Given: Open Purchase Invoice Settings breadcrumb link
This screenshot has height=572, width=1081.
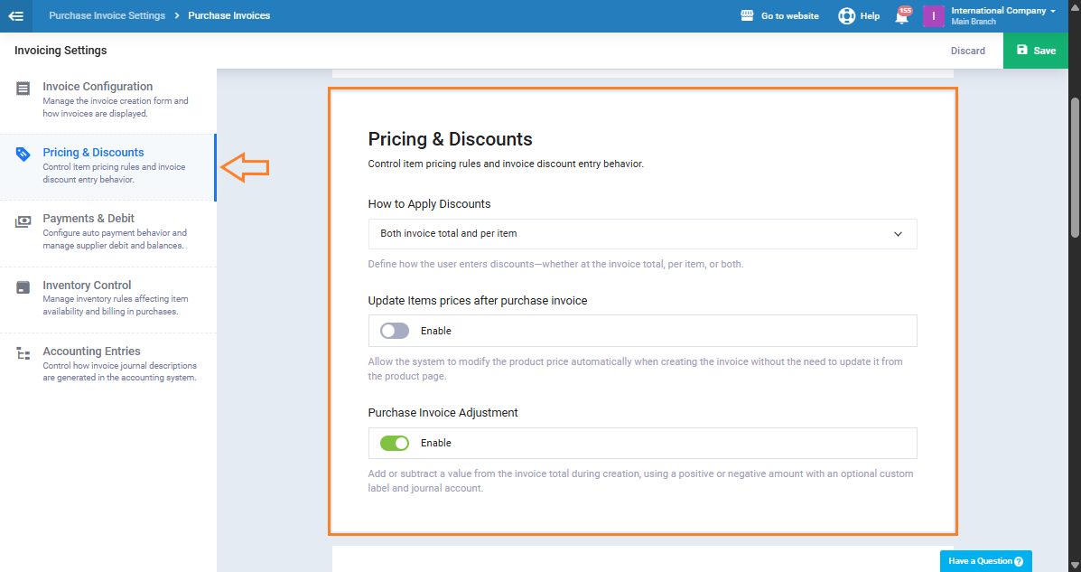Looking at the screenshot, I should pos(107,15).
